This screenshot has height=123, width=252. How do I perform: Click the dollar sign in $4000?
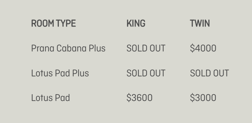coord(192,48)
